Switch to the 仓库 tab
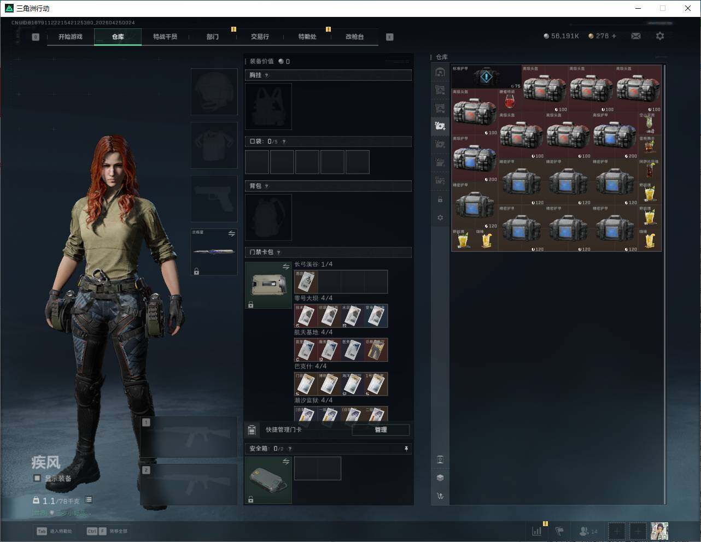The image size is (701, 542). [118, 37]
